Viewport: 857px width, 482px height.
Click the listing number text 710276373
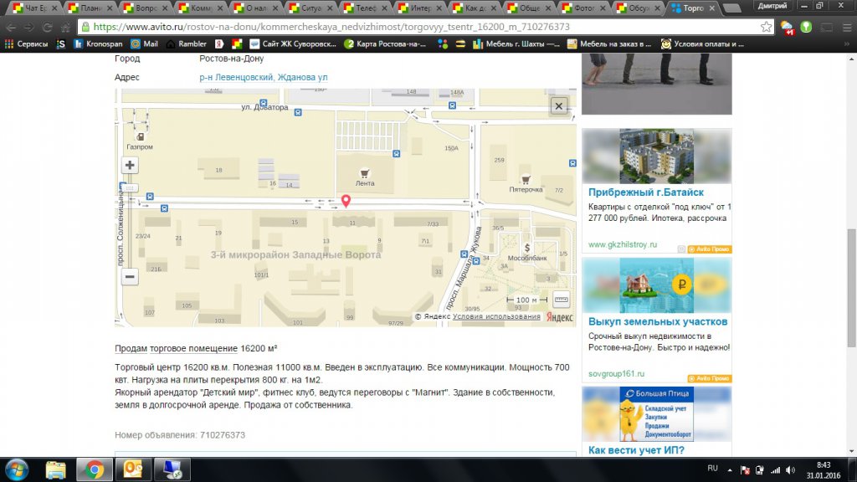223,435
